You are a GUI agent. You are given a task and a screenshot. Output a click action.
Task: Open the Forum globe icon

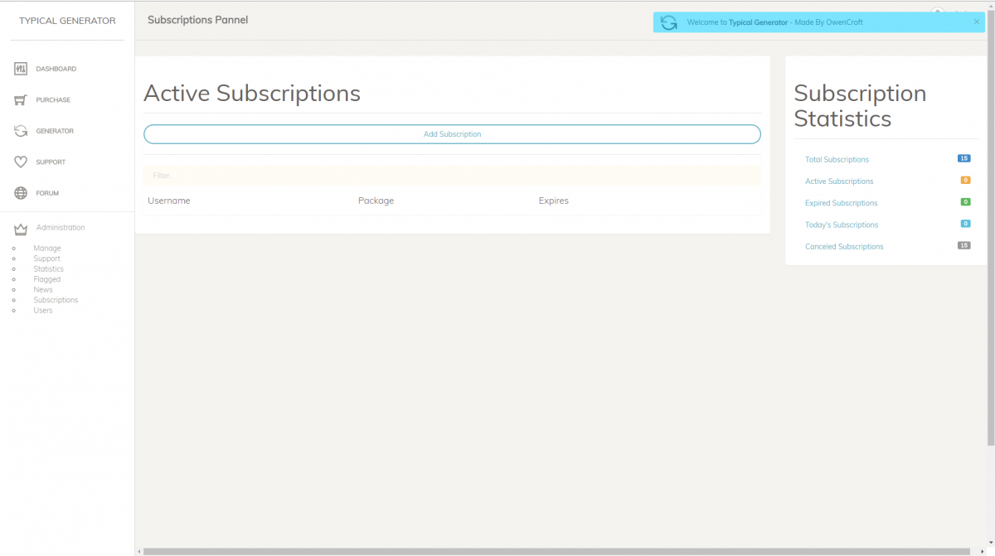[21, 193]
